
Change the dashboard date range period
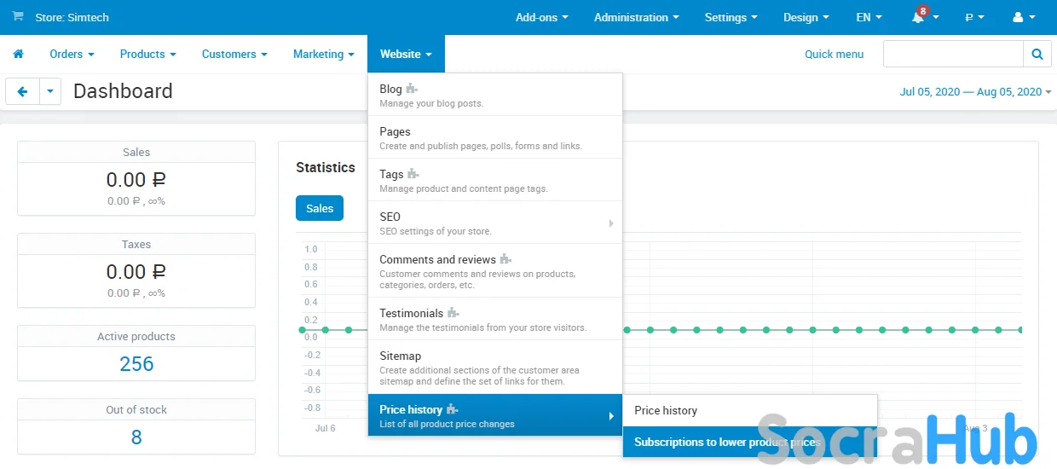pos(975,91)
